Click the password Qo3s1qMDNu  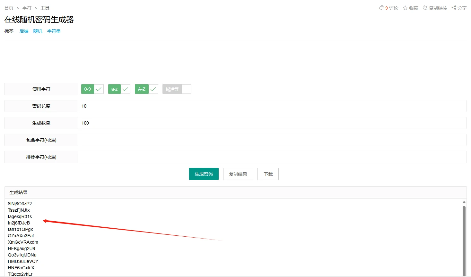22,255
